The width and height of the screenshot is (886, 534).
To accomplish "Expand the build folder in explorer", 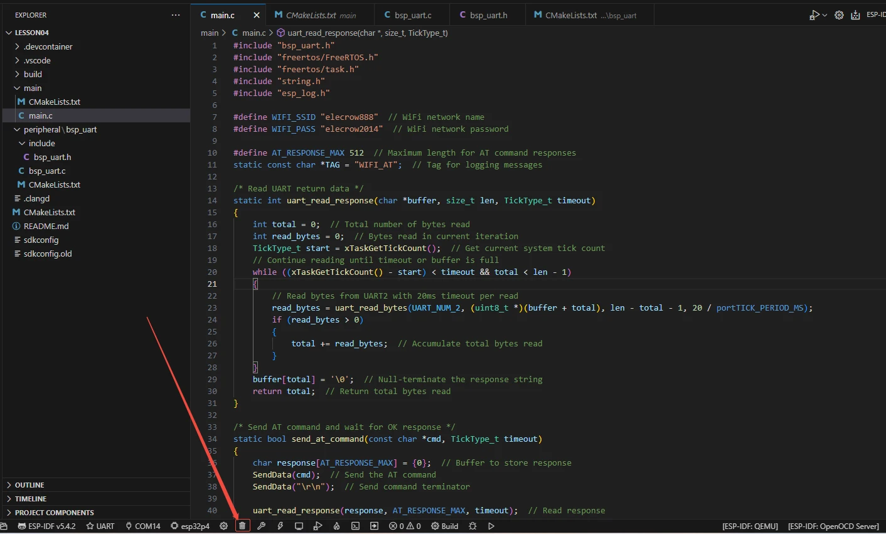I will [33, 74].
